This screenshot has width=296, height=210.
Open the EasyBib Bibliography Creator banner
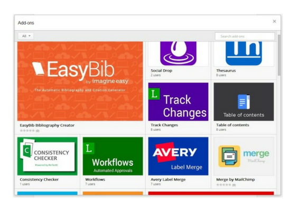[80, 81]
